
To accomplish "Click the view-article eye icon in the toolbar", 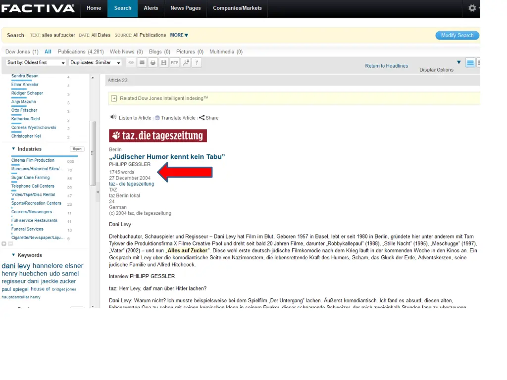I will pos(131,62).
